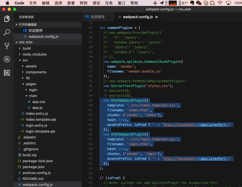The width and height of the screenshot is (242, 187).
Task: Open the Debug view icon
Action: [7, 59]
